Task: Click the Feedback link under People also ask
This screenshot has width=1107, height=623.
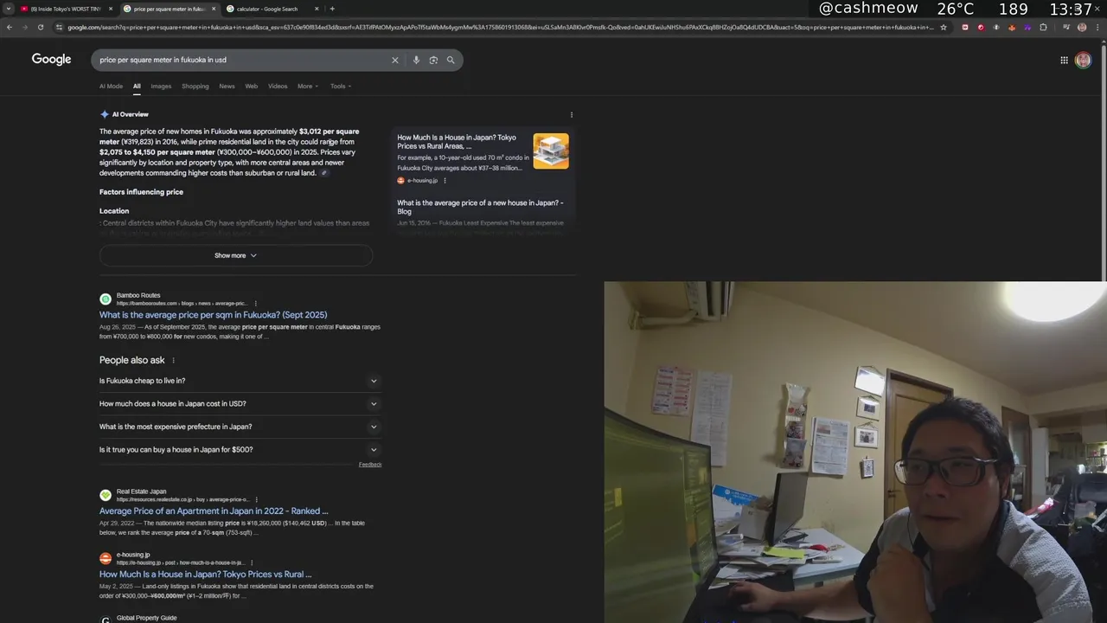Action: (x=370, y=465)
